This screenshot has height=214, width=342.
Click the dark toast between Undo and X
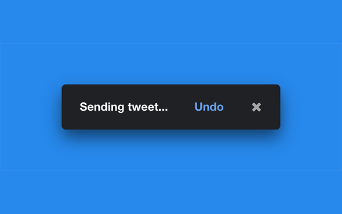pos(237,107)
